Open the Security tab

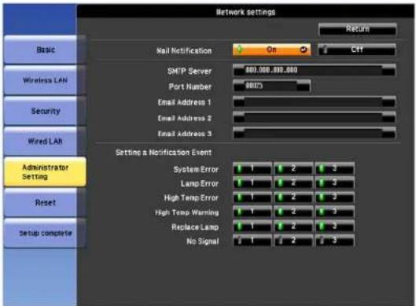coord(45,111)
